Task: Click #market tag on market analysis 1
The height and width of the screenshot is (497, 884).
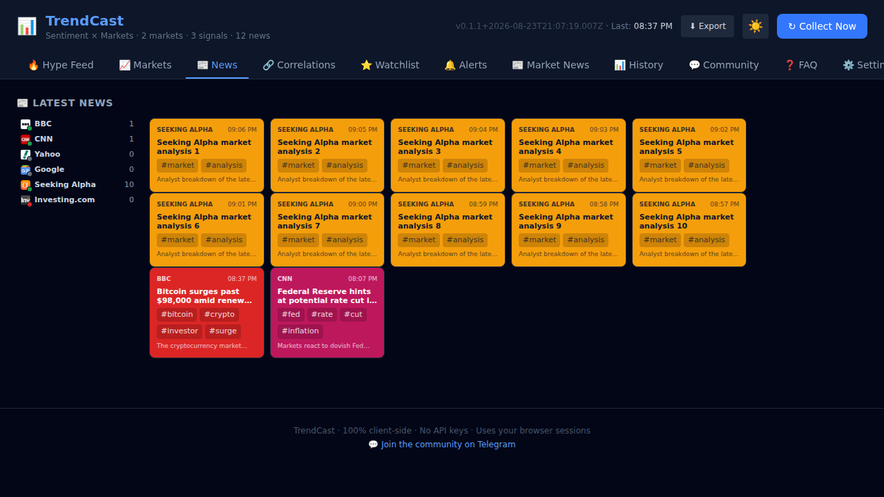Action: 177,166
